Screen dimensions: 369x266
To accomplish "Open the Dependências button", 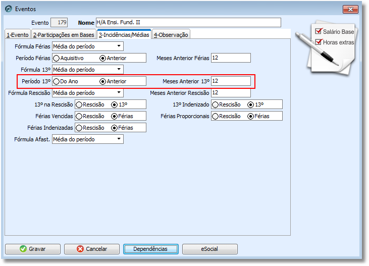I will tap(150, 249).
